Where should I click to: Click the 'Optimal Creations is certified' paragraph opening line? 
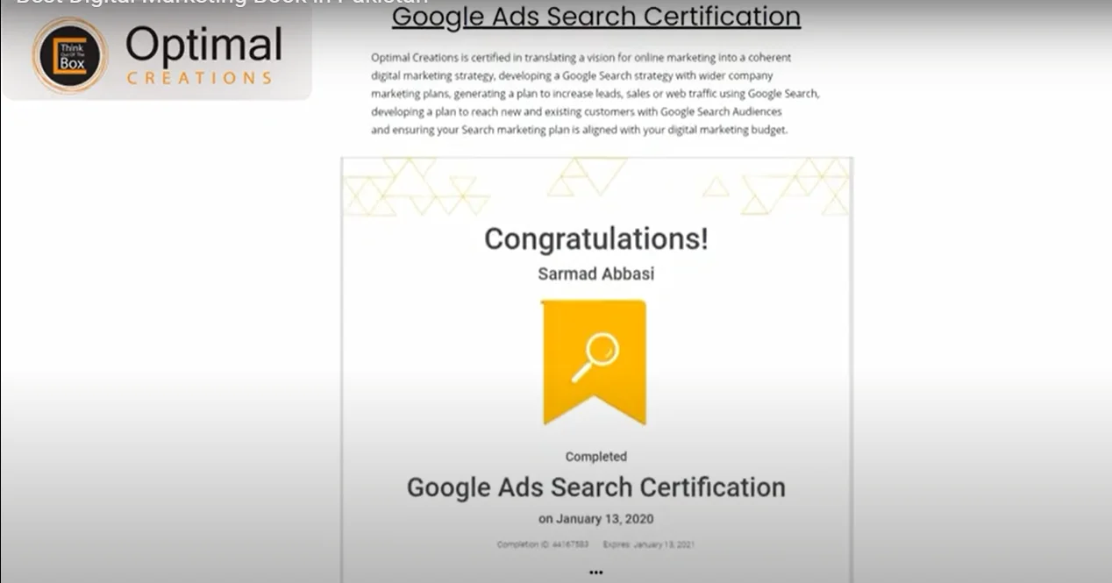(581, 57)
